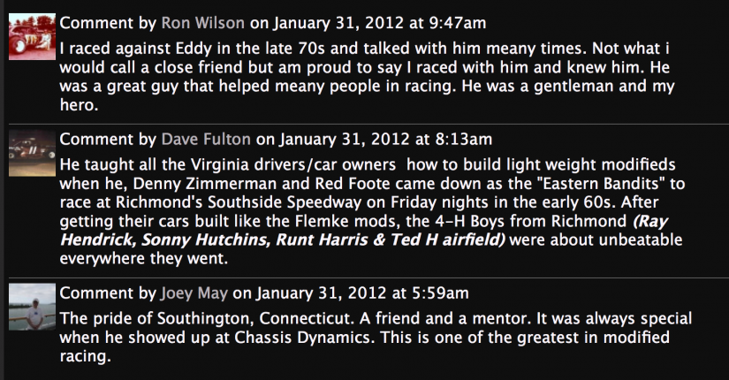Open Joey May's profile photo avatar
This screenshot has width=729, height=380.
[32, 307]
